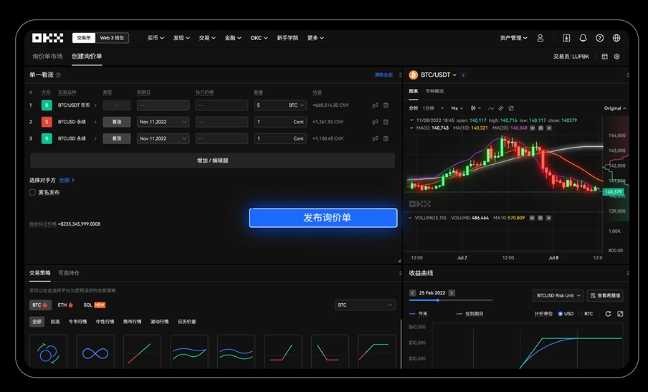Open the 金融 menu
The height and width of the screenshot is (392, 648).
click(x=233, y=38)
